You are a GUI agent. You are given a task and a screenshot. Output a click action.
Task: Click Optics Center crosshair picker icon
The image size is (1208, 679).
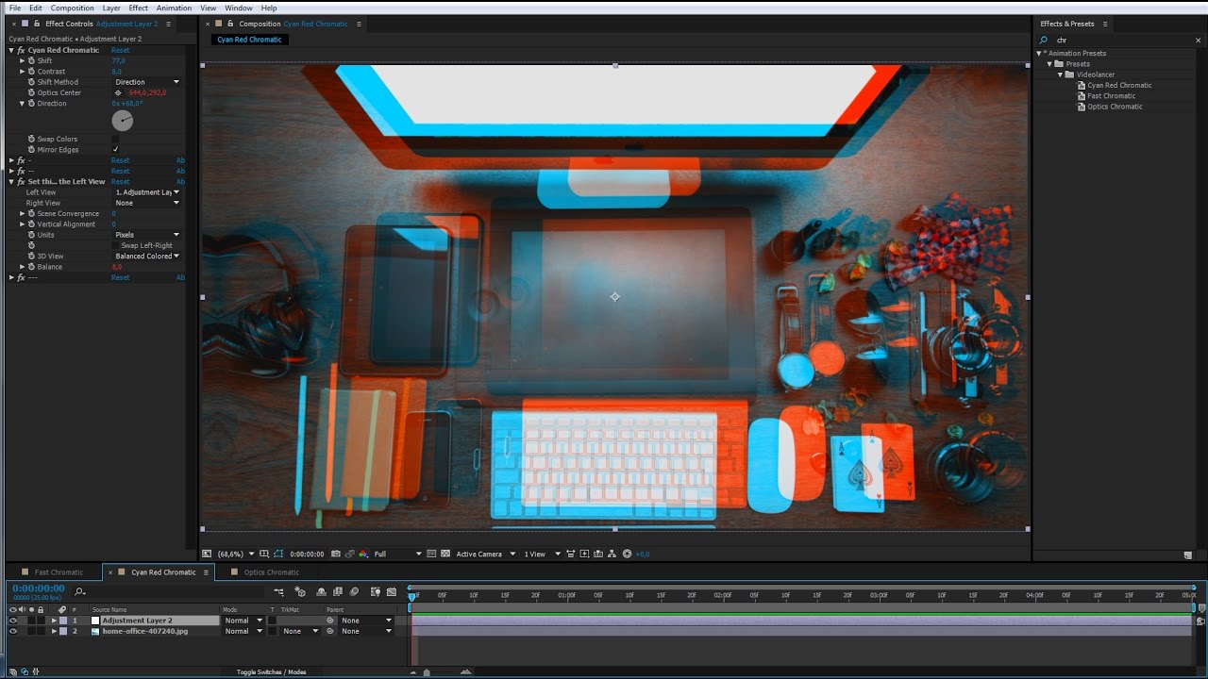[118, 92]
